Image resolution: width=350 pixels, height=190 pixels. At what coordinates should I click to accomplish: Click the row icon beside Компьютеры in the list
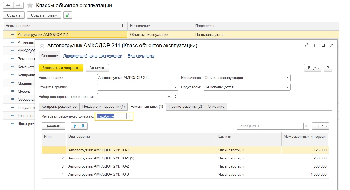pos(13,67)
